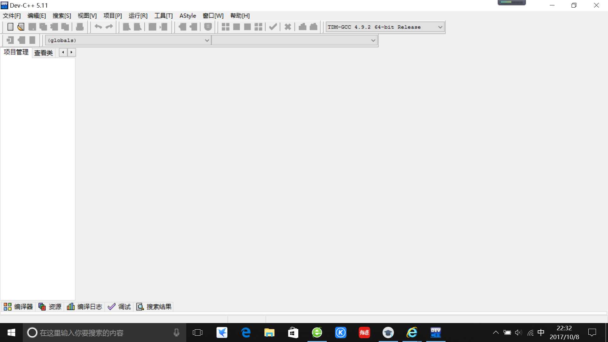
Task: Click the Debug checkmark toolbar icon
Action: pos(273,27)
